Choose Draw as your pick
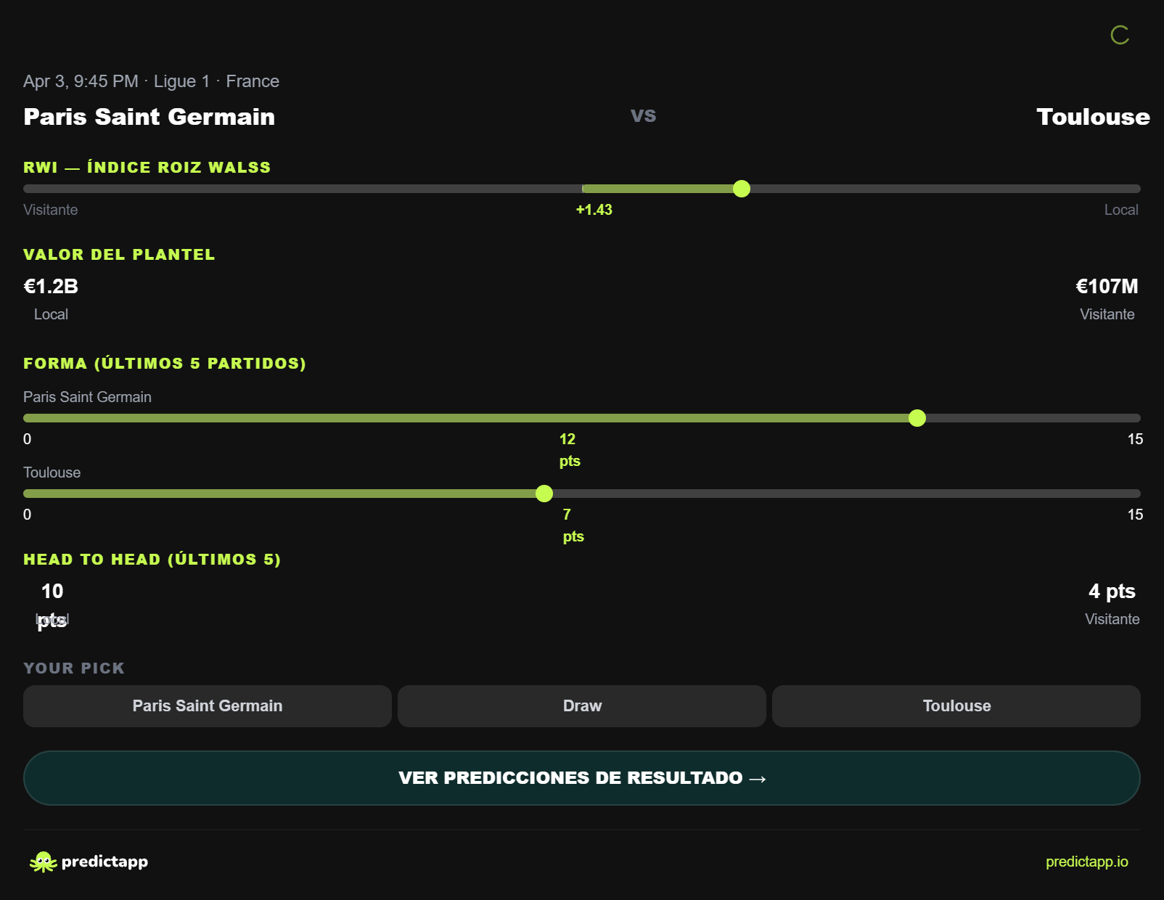The image size is (1164, 900). point(581,705)
